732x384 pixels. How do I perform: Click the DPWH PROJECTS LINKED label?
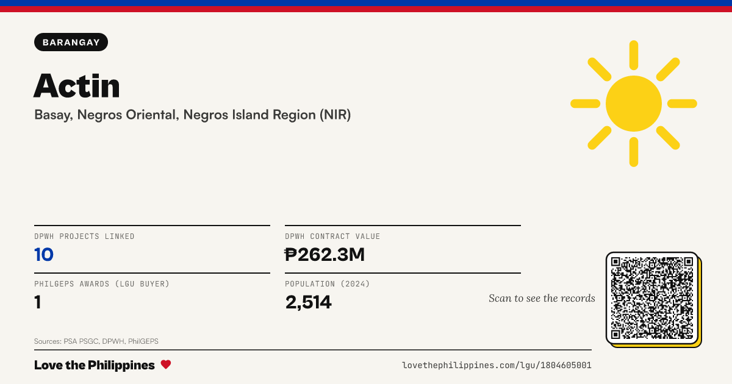tap(84, 236)
